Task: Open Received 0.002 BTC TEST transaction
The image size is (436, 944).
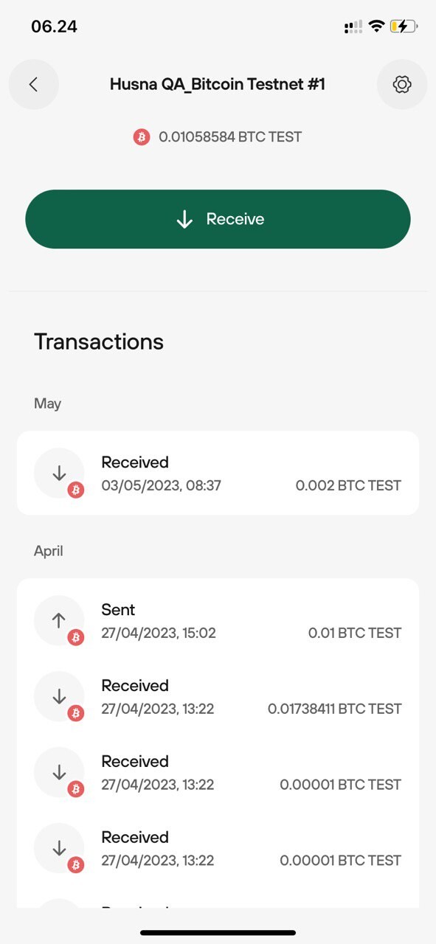Action: [x=218, y=473]
